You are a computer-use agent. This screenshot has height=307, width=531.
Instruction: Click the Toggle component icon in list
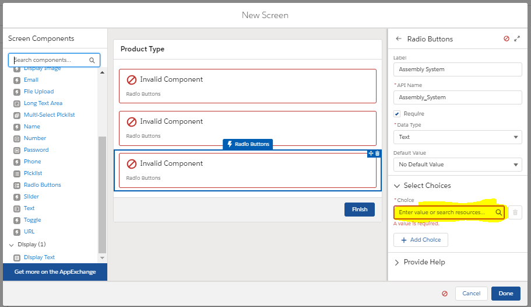pyautogui.click(x=17, y=220)
